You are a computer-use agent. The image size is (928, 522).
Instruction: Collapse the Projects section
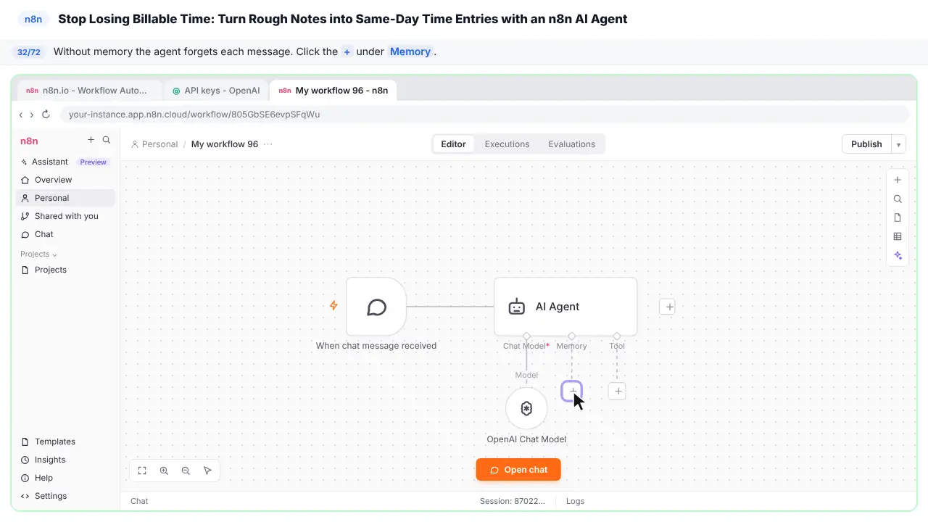coord(38,254)
